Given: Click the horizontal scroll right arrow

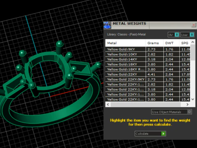Looking at the screenshot, I should click(188, 104).
